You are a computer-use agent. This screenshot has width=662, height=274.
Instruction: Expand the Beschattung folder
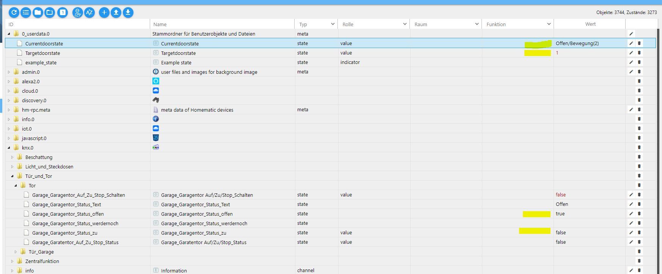(13, 157)
